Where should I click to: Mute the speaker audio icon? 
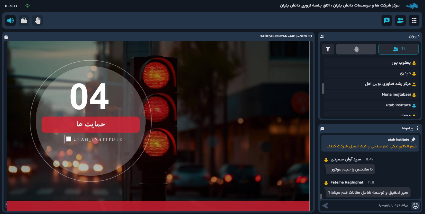point(10,20)
